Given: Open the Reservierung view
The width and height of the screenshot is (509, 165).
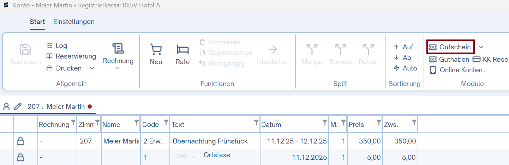Looking at the screenshot, I should pyautogui.click(x=71, y=56).
